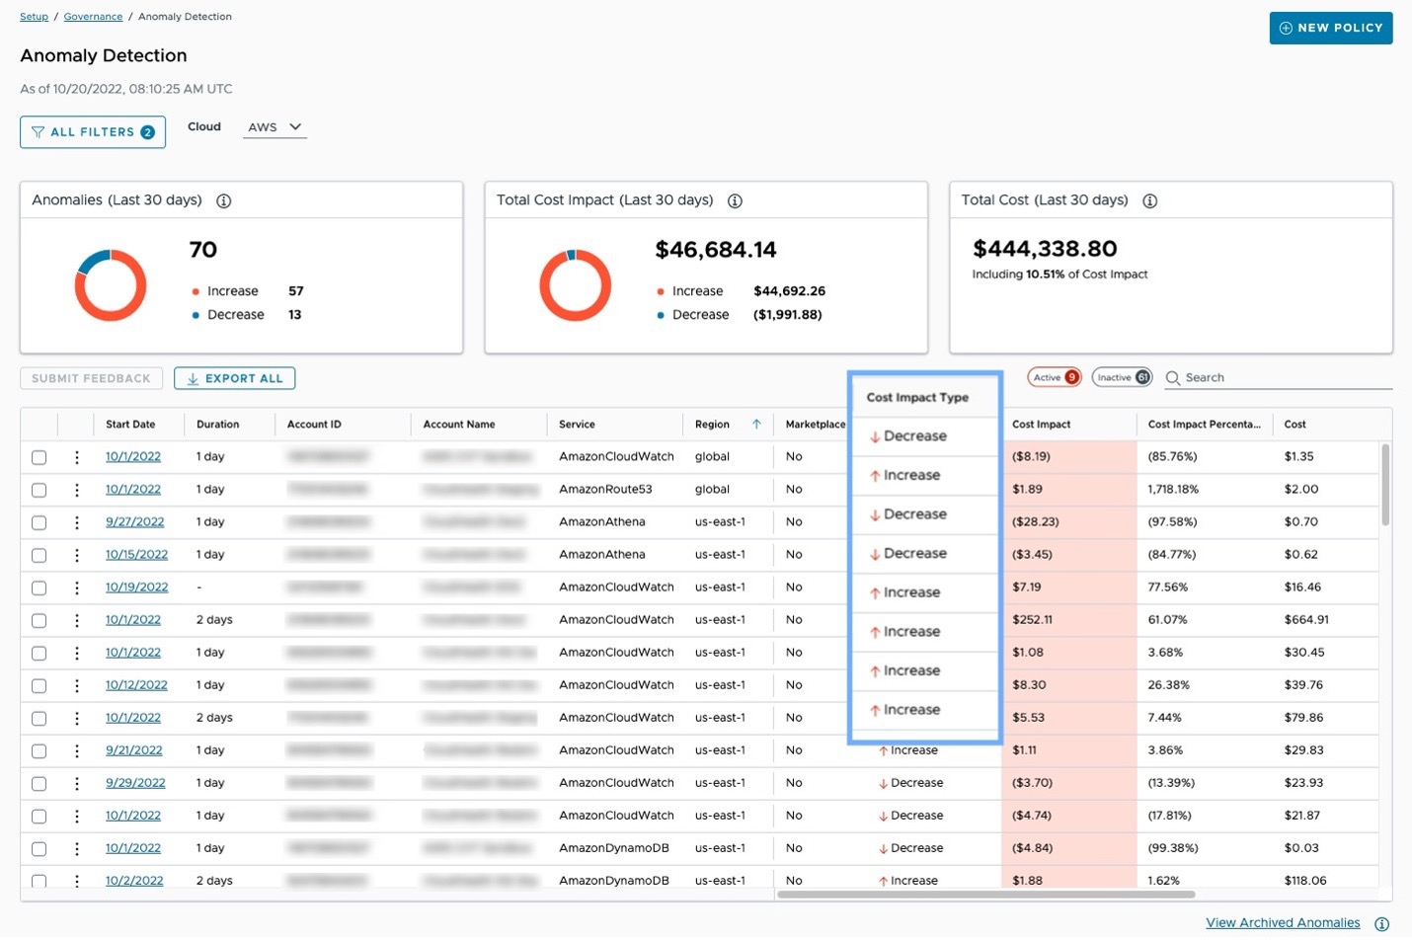
Task: Open kebab menu for the $5.53 cost impact row
Action: (x=77, y=718)
